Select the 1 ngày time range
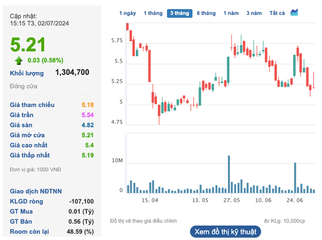 click(128, 13)
